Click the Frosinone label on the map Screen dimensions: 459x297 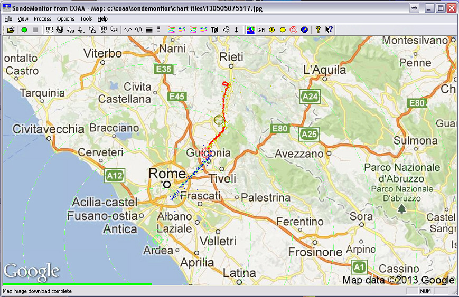tap(315, 252)
